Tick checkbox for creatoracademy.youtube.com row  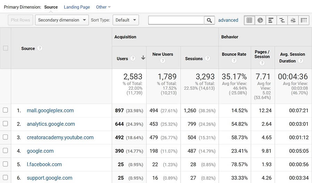[x=5, y=137]
